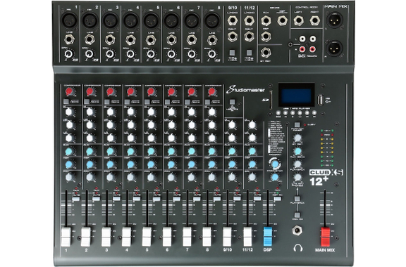The width and height of the screenshot is (406, 267).
Task: Click the Studiomaster logo
Action: 245,90
